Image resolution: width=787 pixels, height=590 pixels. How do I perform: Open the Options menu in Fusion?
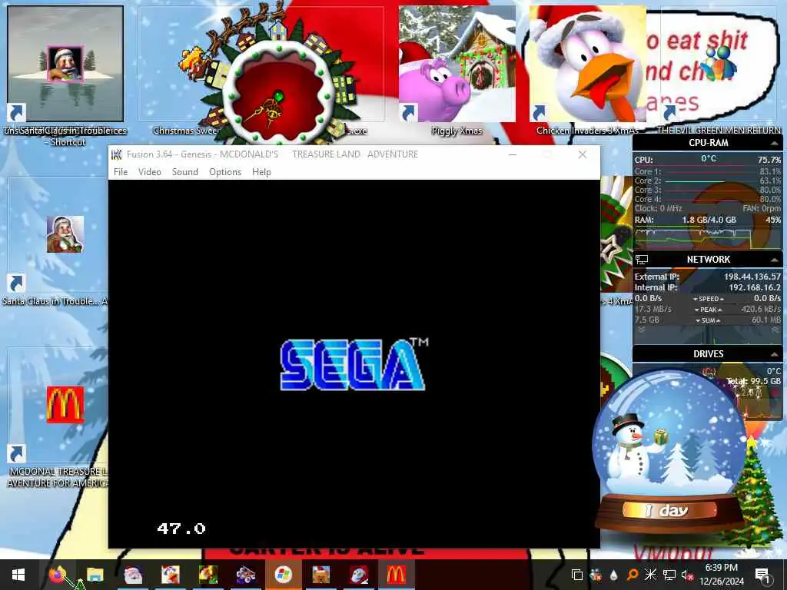tap(225, 171)
